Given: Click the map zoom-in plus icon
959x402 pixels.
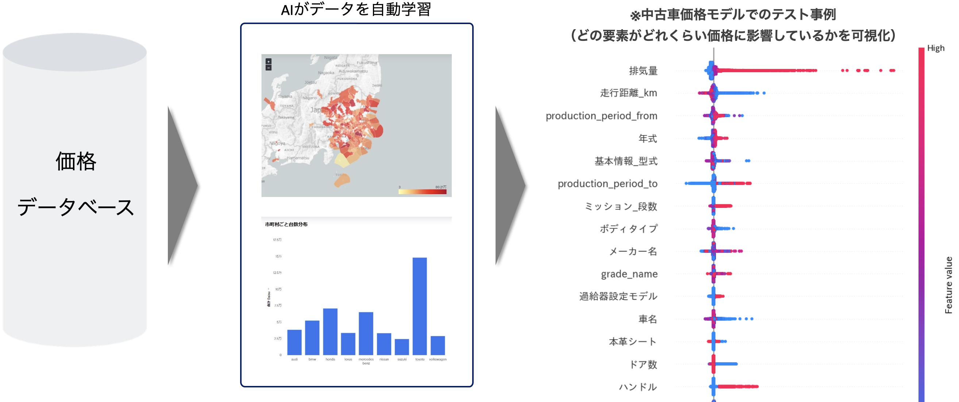Looking at the screenshot, I should pyautogui.click(x=269, y=62).
